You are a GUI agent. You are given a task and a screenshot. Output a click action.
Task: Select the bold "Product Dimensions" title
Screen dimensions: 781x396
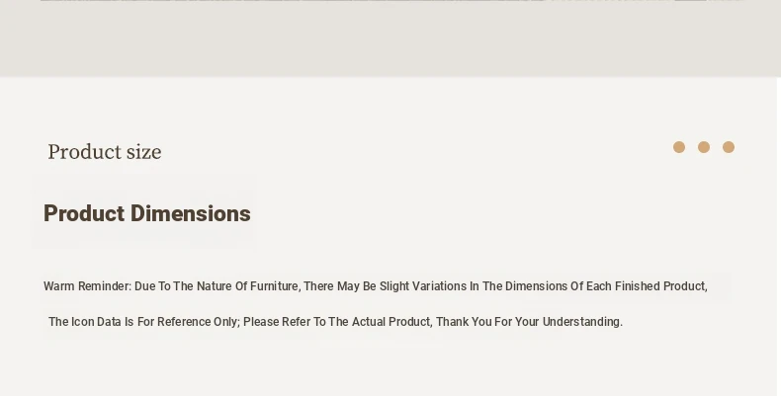click(147, 214)
